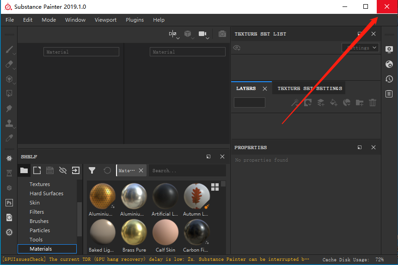Toggle the Shelf folder view button

pos(24,170)
